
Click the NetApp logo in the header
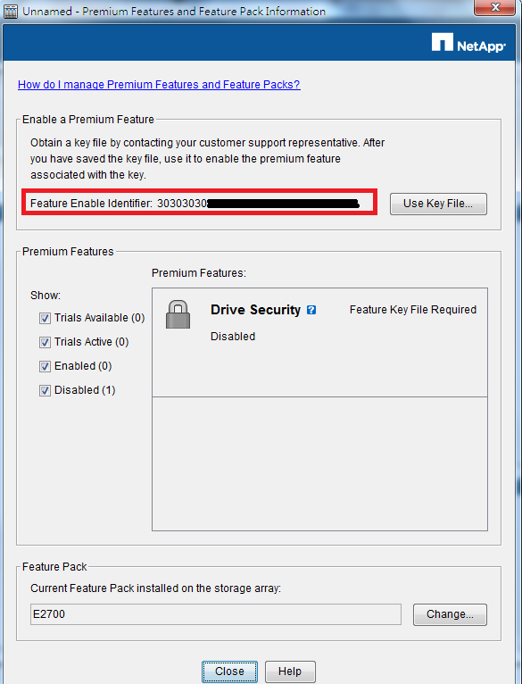click(x=468, y=43)
